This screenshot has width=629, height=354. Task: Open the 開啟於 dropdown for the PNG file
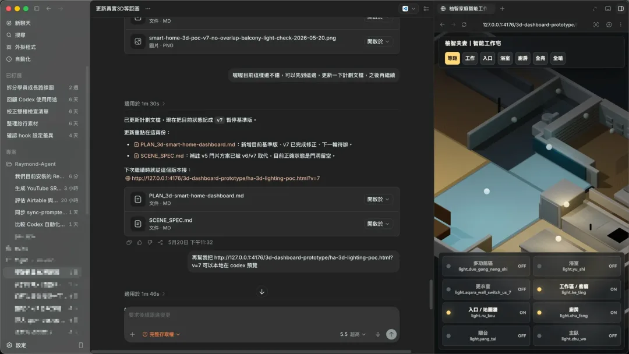click(x=379, y=41)
